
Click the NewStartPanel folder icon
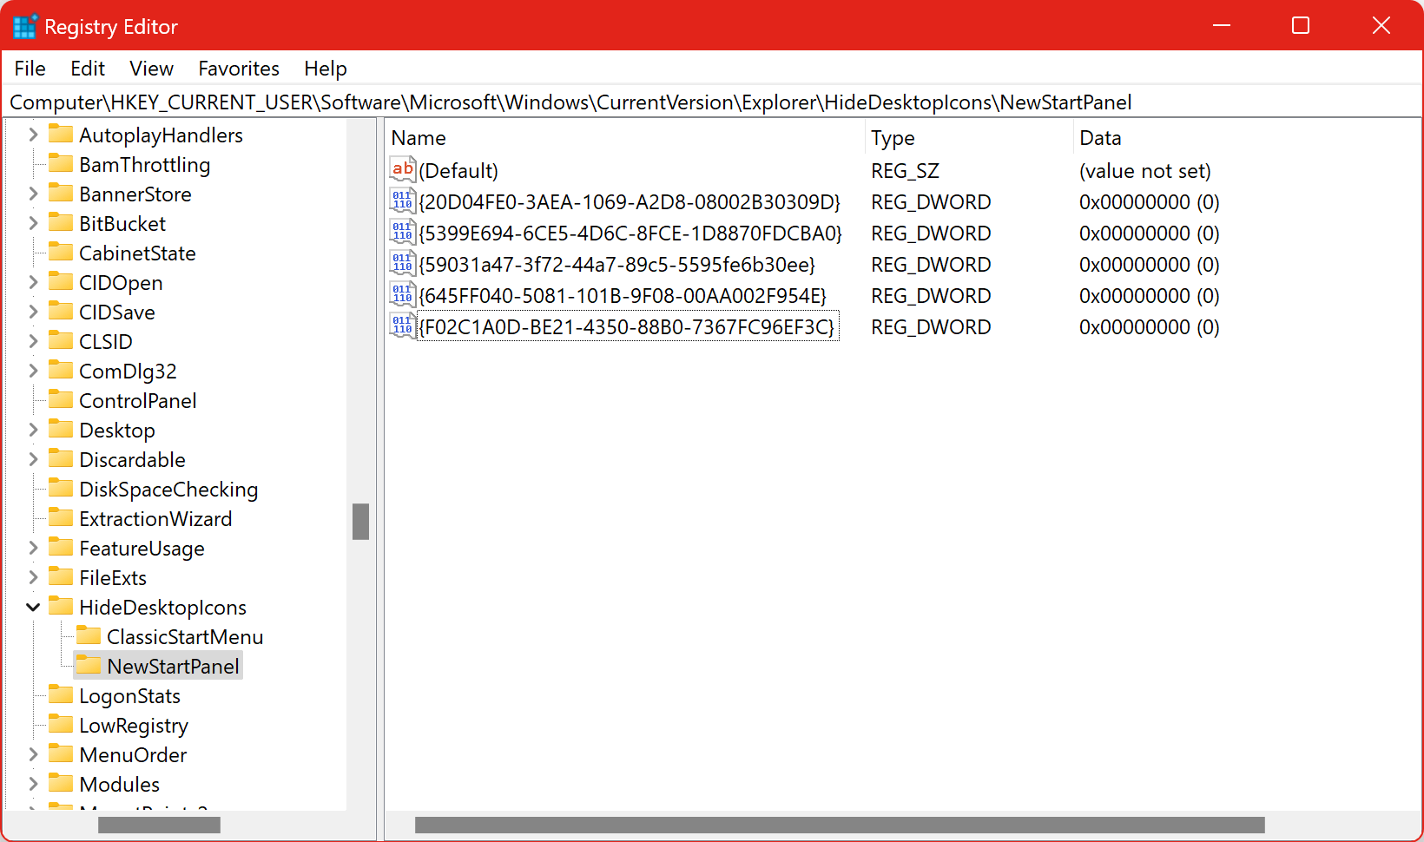tap(89, 665)
